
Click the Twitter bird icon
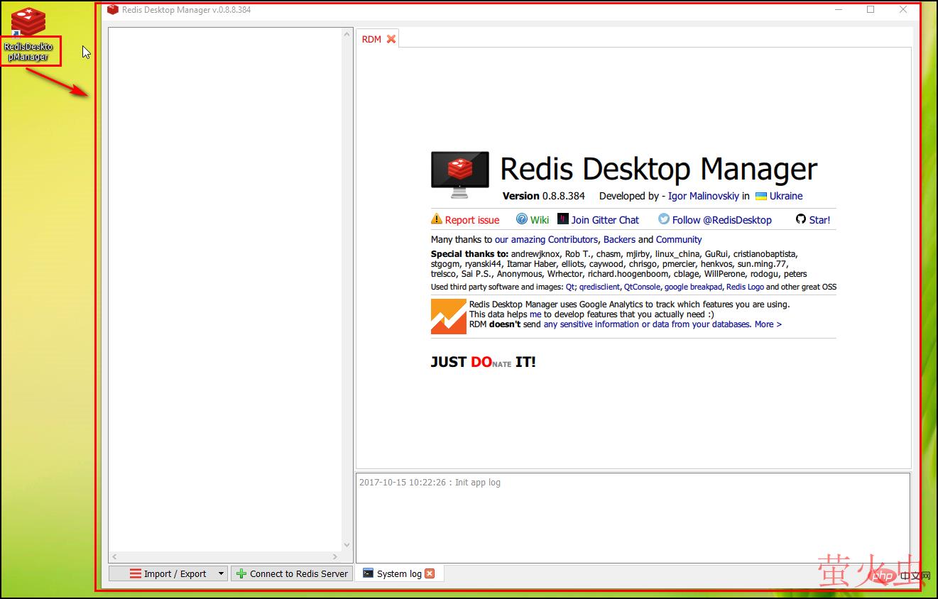point(664,219)
